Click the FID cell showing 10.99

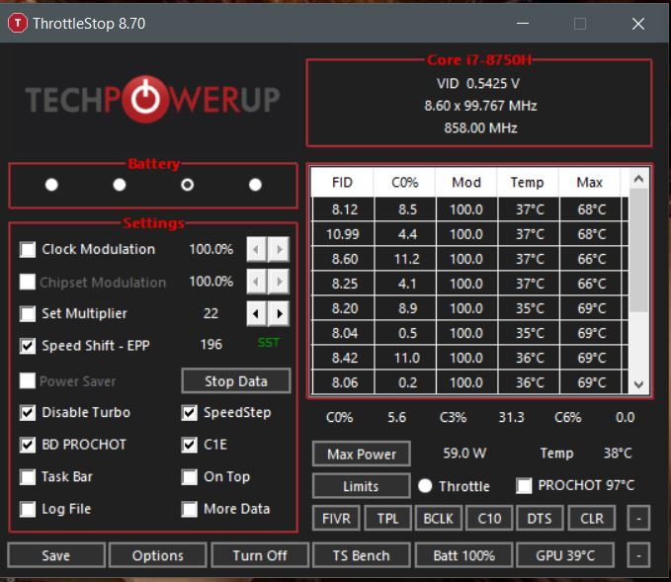pyautogui.click(x=343, y=234)
